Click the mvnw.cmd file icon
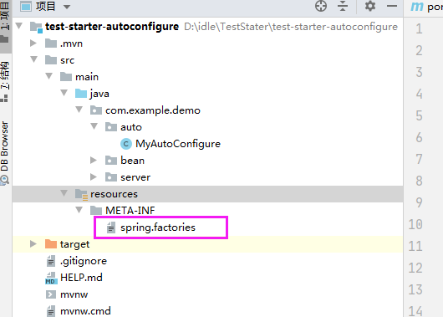This screenshot has height=317, width=443. coord(51,311)
